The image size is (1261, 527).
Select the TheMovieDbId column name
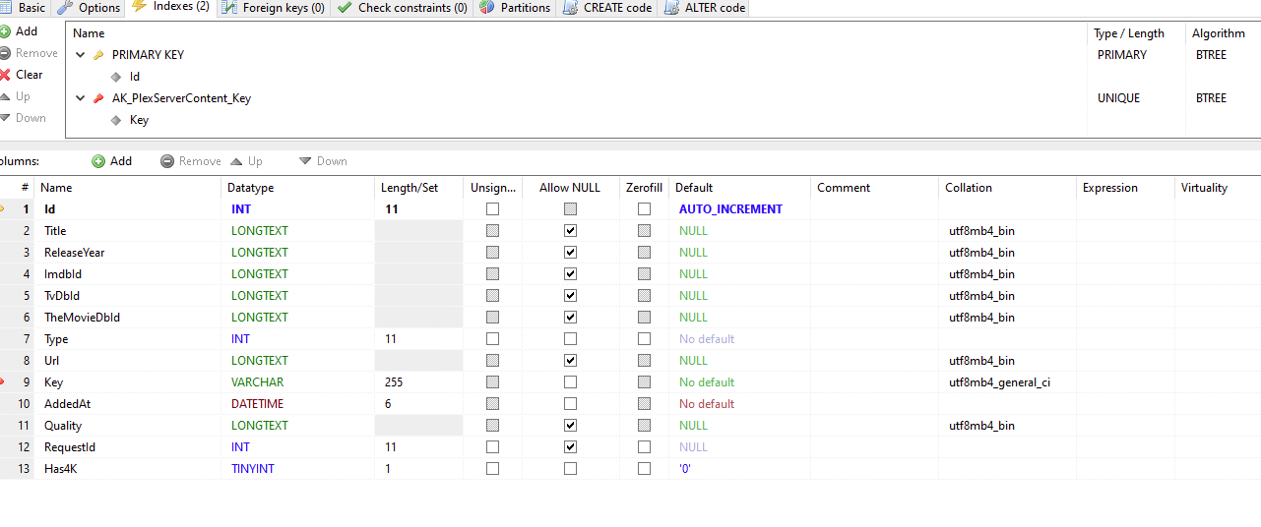click(82, 318)
